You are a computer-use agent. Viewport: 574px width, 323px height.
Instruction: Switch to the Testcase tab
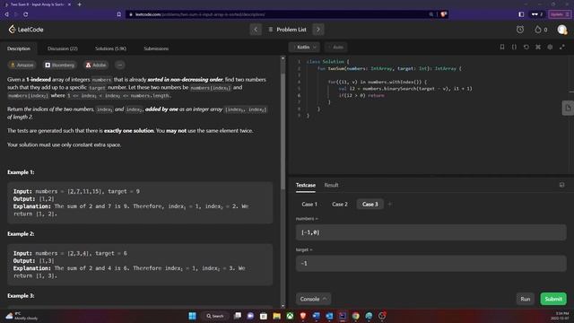pyautogui.click(x=305, y=185)
